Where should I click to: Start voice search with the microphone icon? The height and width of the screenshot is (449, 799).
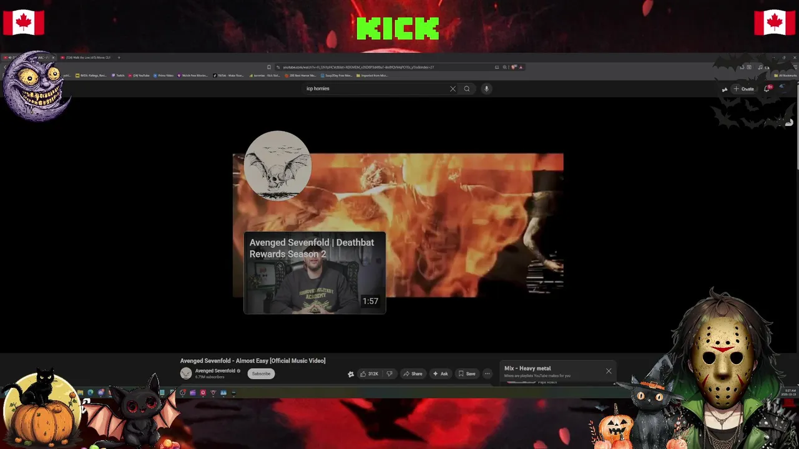coord(486,89)
